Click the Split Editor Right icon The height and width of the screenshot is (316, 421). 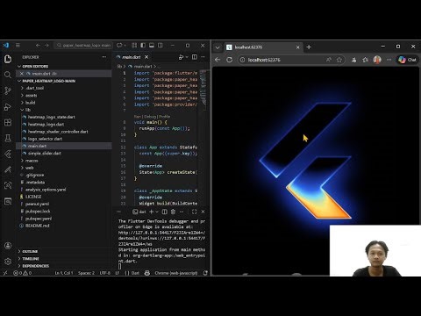click(194, 57)
